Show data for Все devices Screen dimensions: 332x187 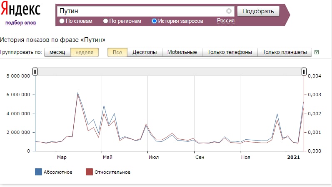pos(117,52)
